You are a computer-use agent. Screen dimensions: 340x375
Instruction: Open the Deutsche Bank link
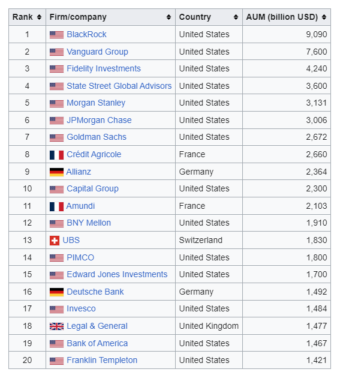pos(95,292)
